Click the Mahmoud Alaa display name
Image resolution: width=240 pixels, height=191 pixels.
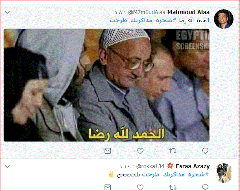click(188, 12)
